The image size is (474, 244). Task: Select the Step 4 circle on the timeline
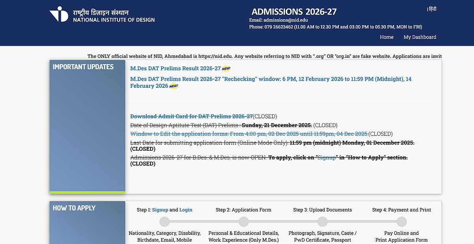(x=401, y=221)
